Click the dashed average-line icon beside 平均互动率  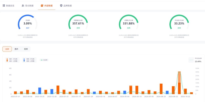pyautogui.click(x=191, y=60)
